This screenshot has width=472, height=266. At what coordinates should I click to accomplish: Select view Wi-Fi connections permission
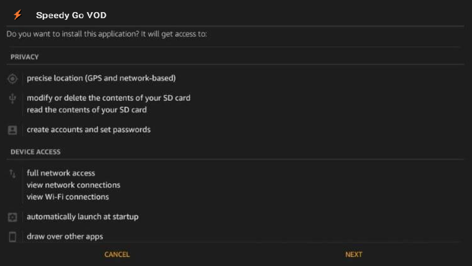pos(68,197)
